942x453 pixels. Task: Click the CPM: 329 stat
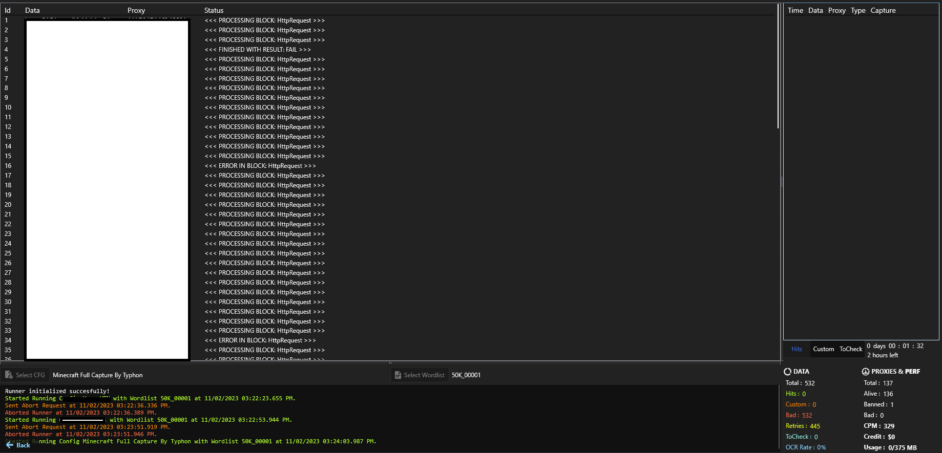point(879,426)
